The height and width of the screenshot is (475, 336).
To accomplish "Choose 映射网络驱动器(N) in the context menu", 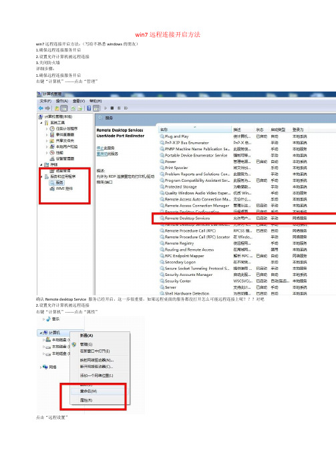I will point(97,360).
